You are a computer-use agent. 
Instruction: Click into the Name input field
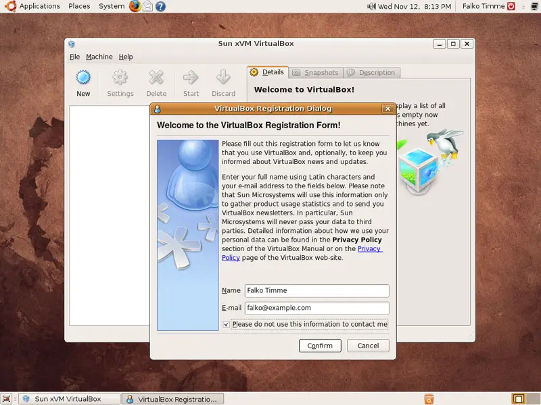[316, 291]
